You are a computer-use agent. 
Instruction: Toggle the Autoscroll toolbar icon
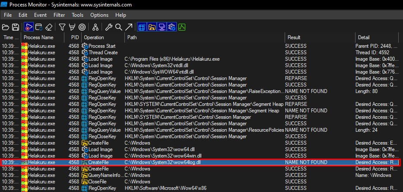(39, 27)
